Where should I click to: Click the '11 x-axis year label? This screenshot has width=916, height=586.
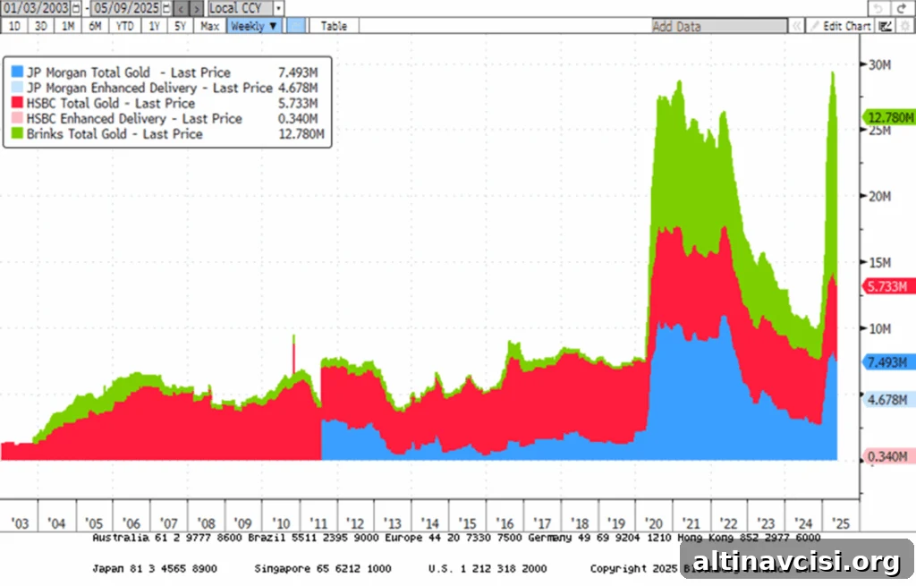[318, 522]
